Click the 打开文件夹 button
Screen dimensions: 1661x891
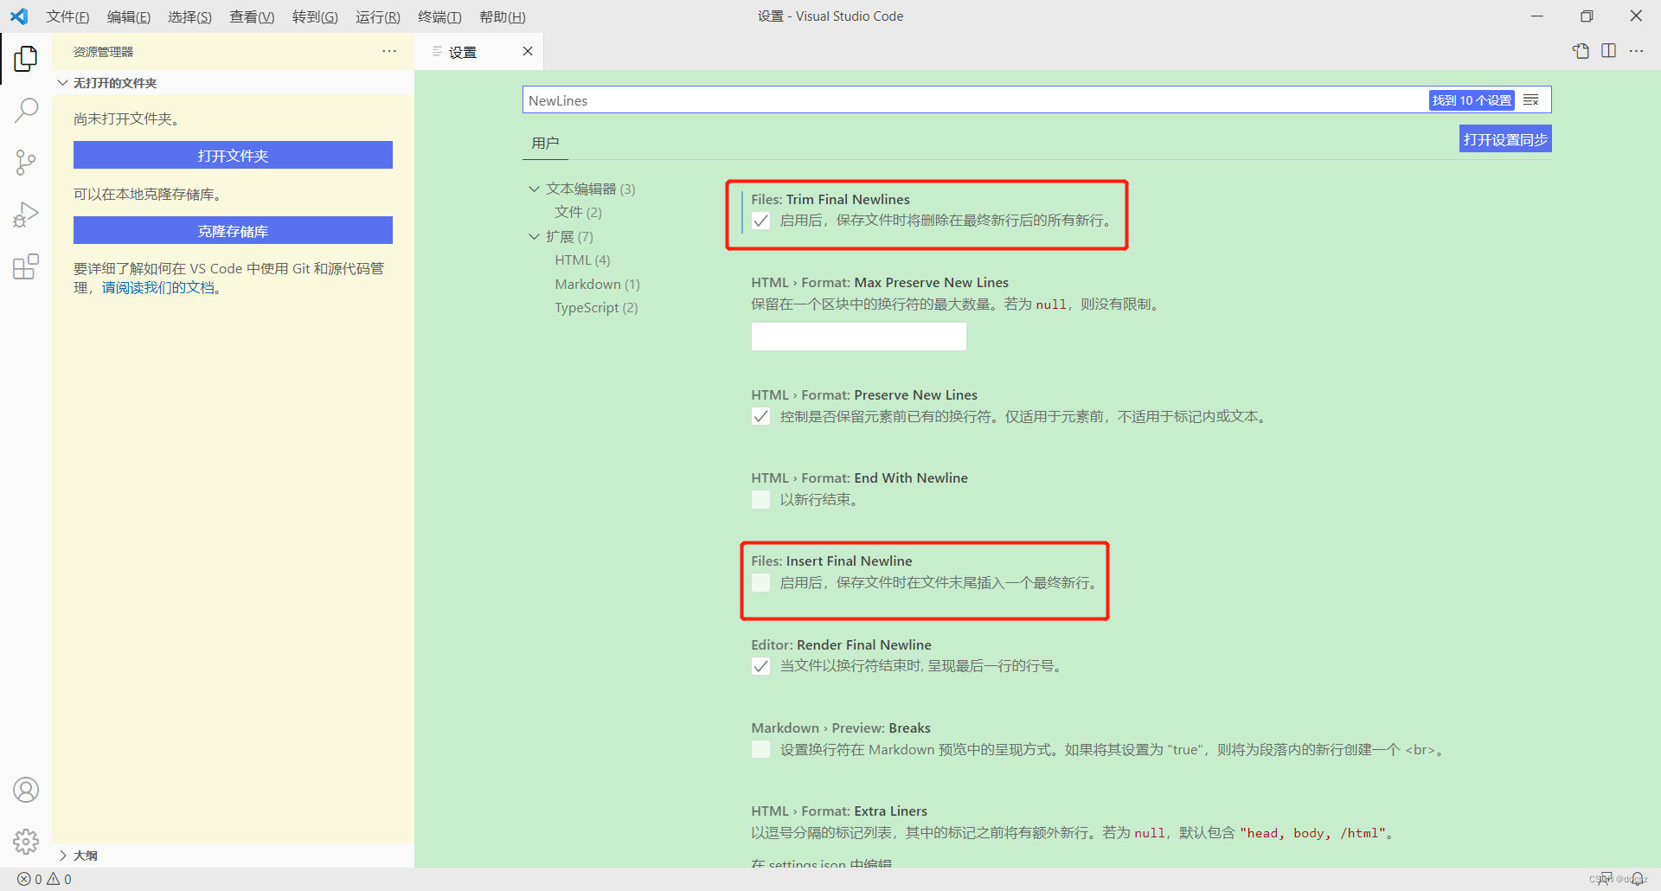point(233,156)
